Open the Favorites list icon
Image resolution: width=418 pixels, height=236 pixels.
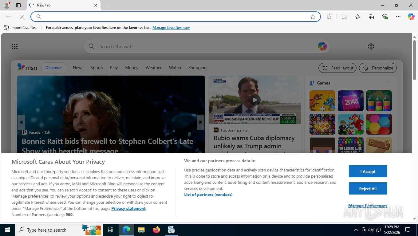358,17
